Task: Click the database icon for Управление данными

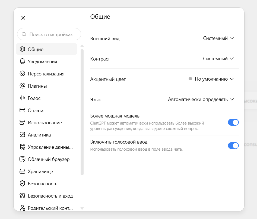Action: [x=22, y=147]
